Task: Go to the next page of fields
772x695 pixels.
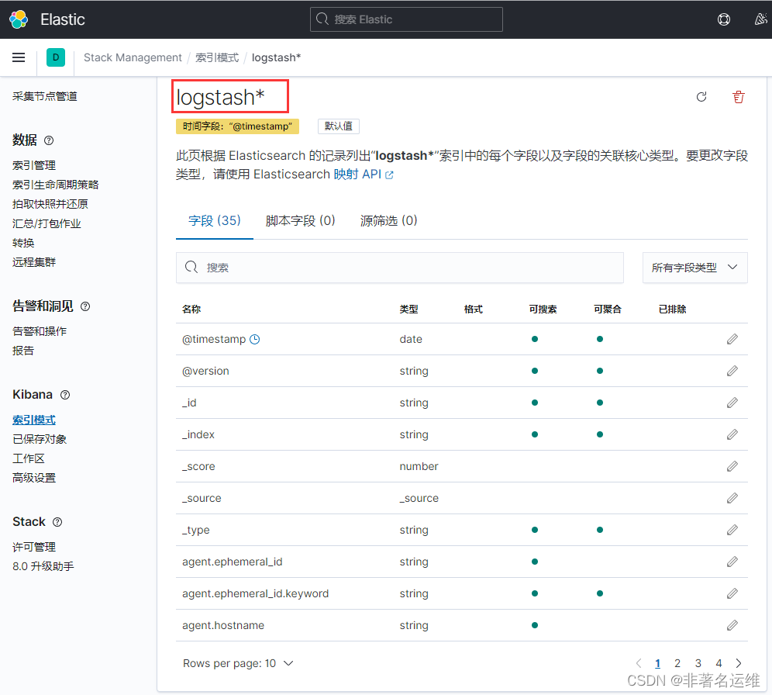Action: [739, 663]
